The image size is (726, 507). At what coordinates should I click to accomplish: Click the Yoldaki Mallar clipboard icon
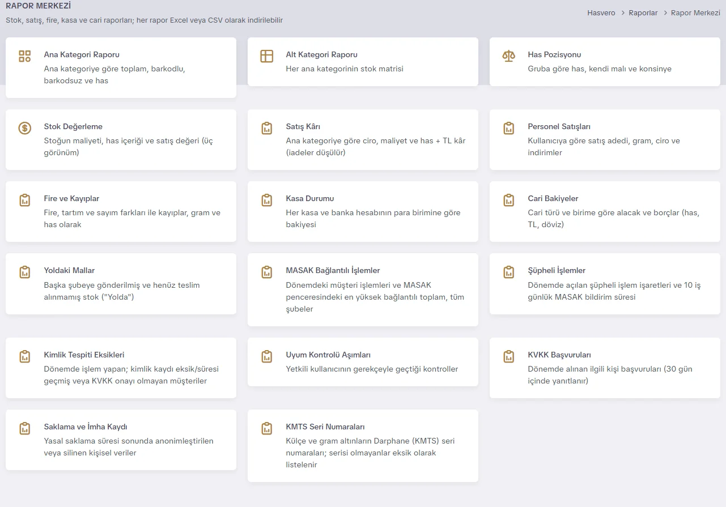point(24,272)
